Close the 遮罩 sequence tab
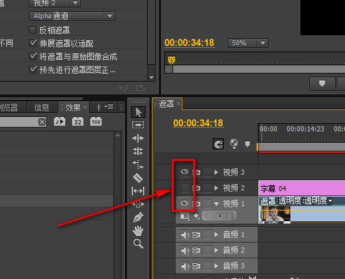The image size is (345, 279). coord(178,103)
